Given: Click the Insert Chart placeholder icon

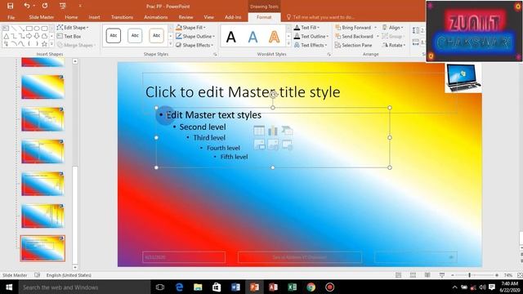Looking at the screenshot, I should click(x=273, y=131).
